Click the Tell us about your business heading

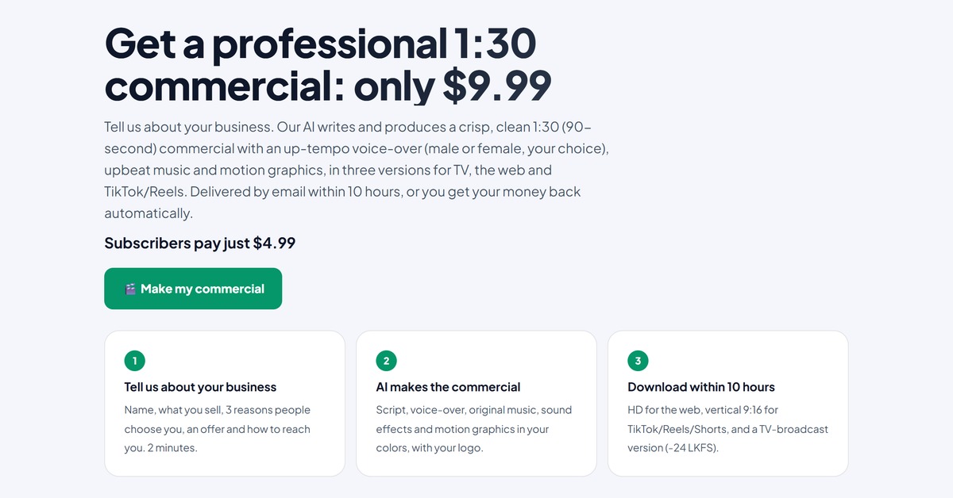click(200, 387)
